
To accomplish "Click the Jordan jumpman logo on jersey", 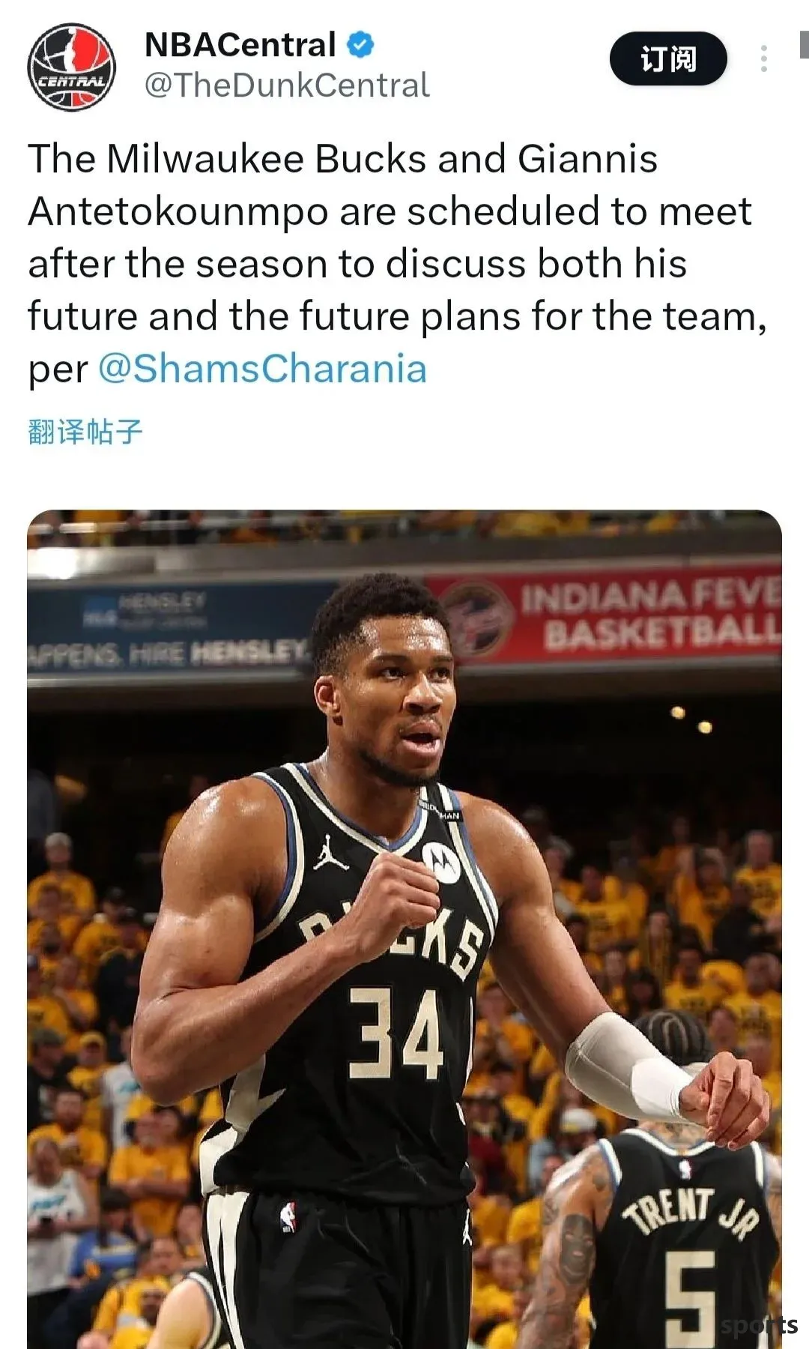I will click(330, 854).
